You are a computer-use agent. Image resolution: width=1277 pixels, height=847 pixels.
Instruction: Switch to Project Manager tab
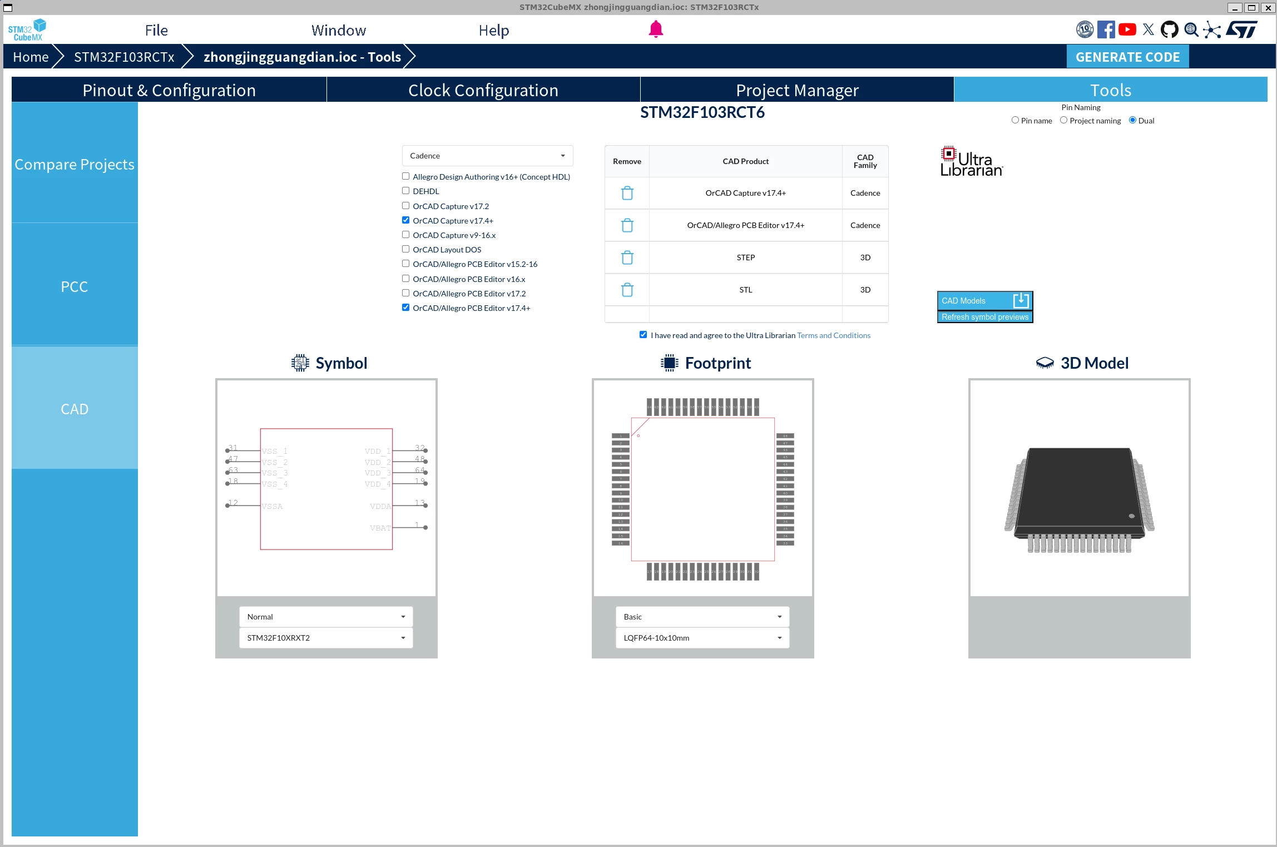797,90
